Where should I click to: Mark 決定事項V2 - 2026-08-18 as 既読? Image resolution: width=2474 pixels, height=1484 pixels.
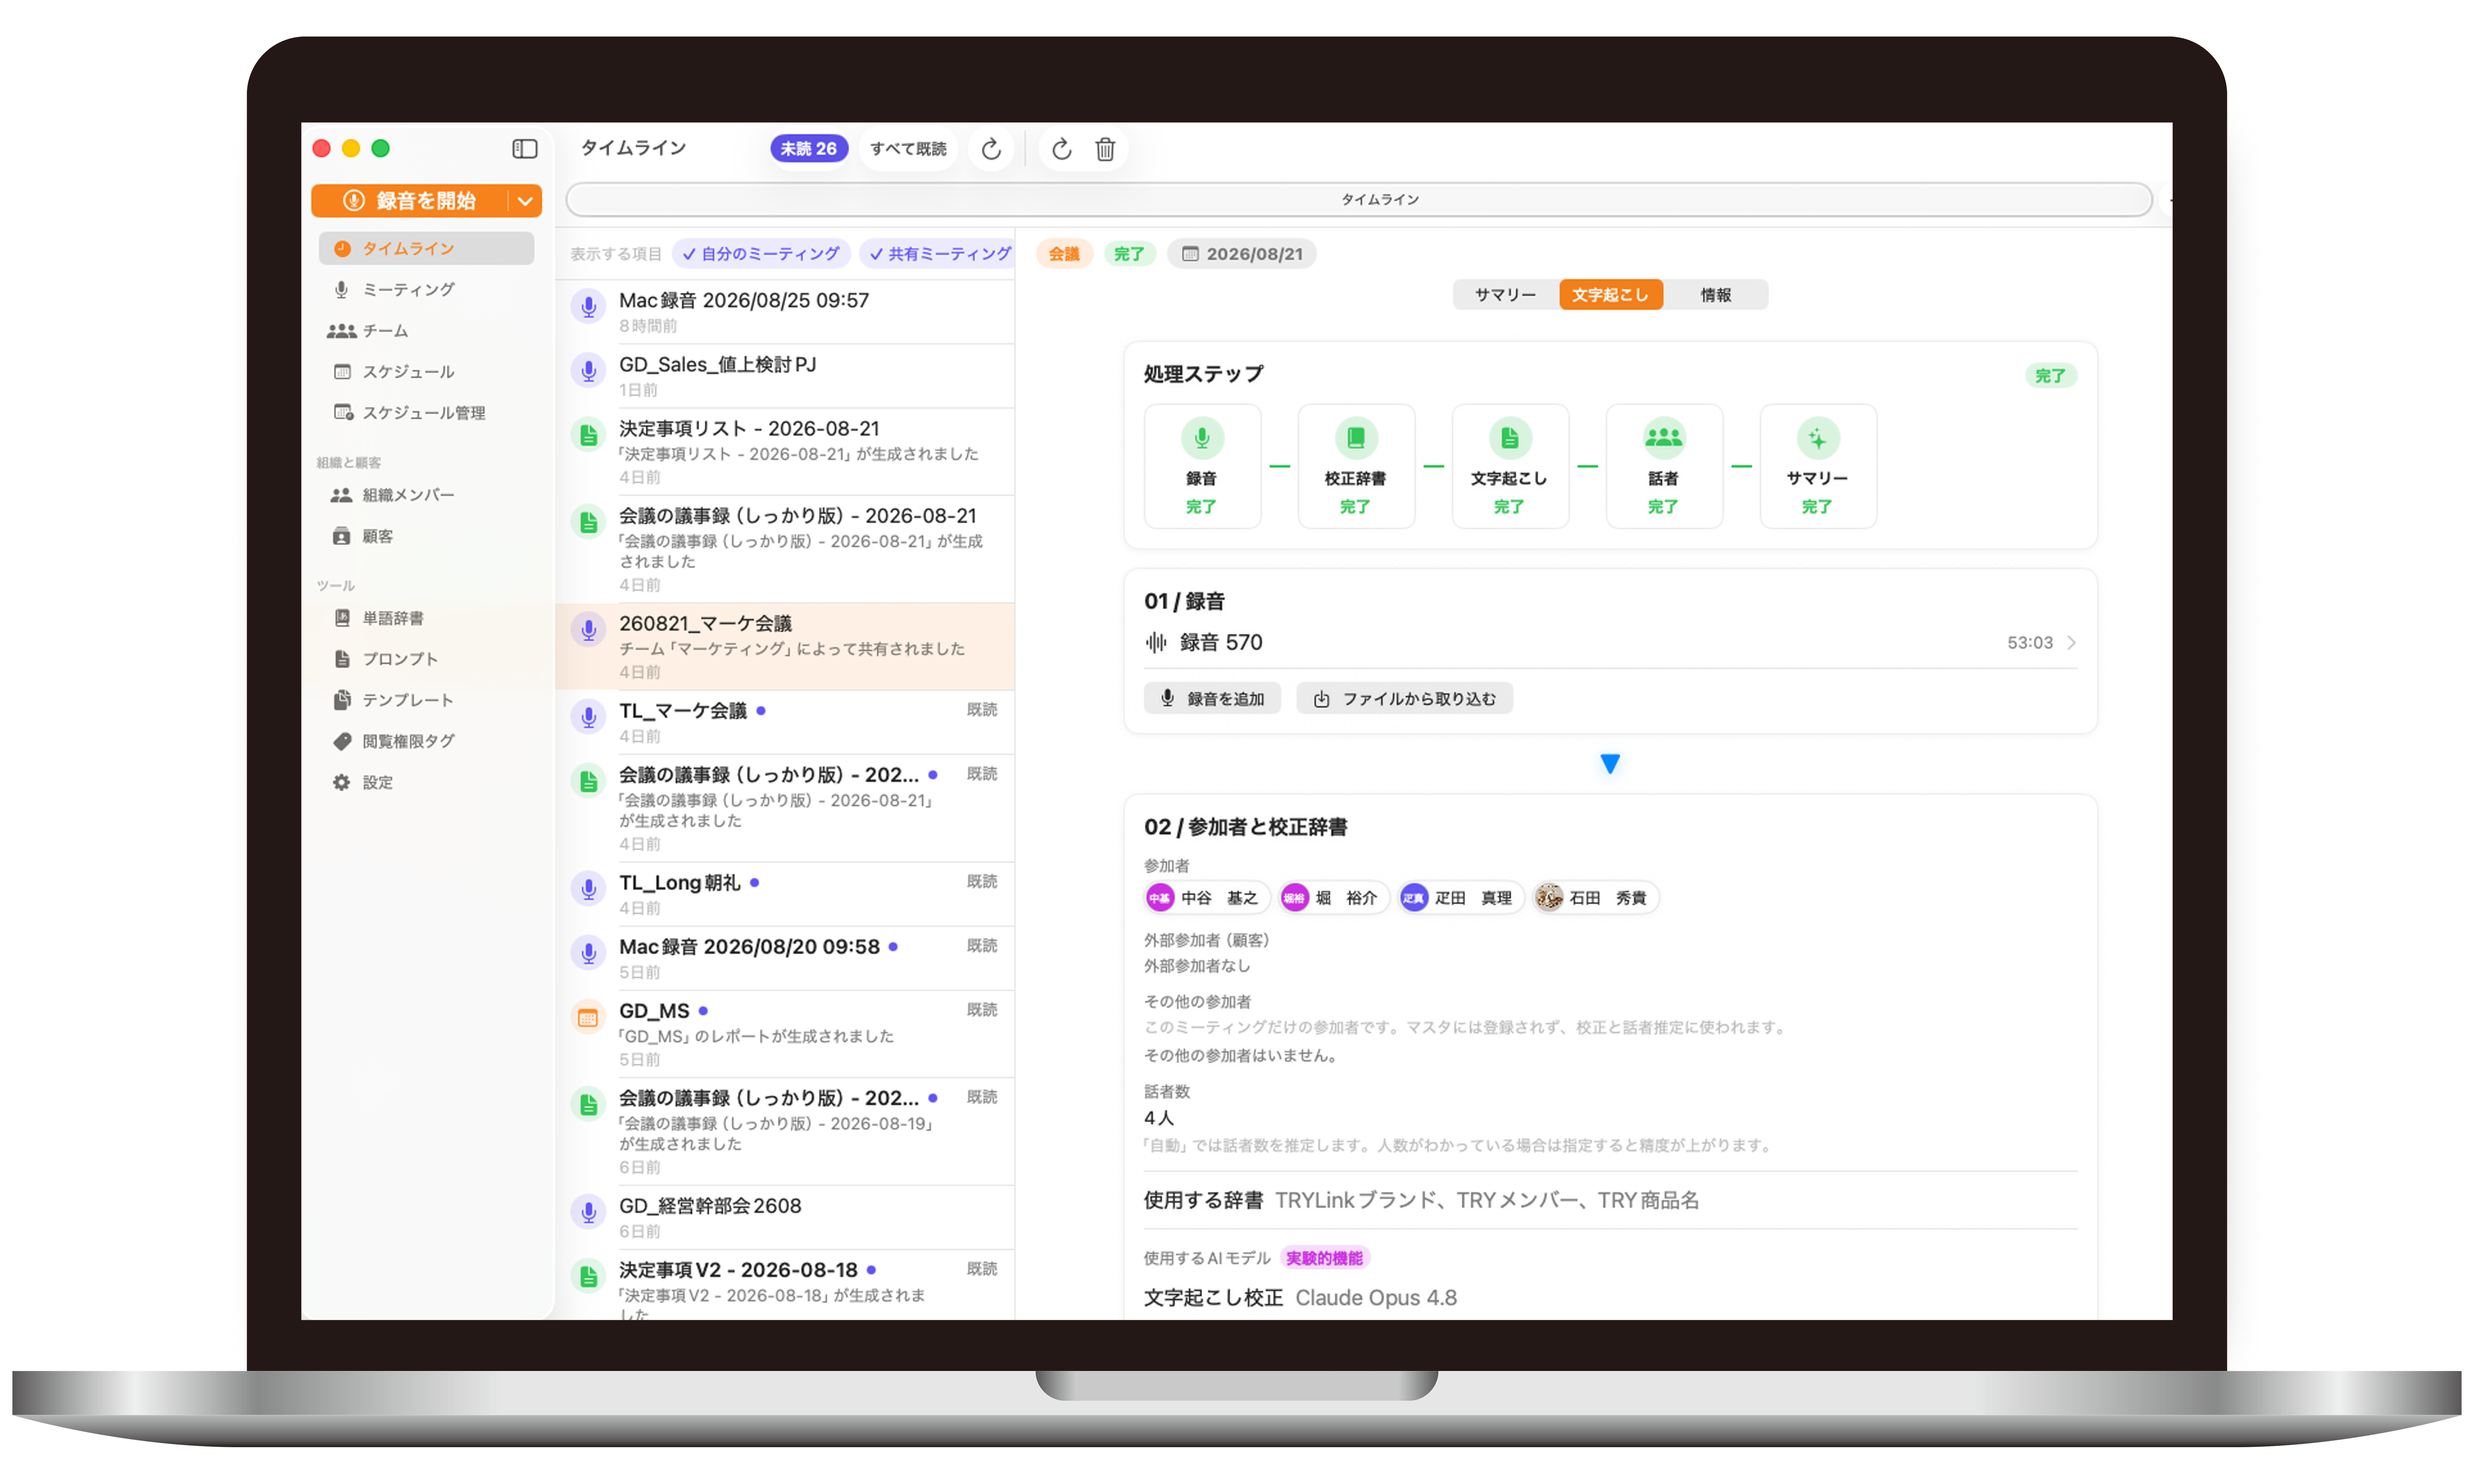click(982, 1269)
